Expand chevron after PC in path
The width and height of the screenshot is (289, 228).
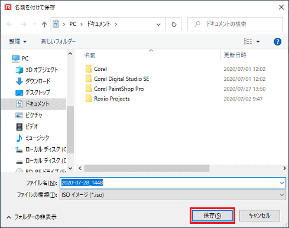coord(82,24)
